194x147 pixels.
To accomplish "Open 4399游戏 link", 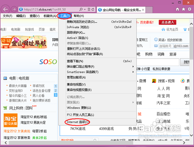I will click(x=106, y=129).
